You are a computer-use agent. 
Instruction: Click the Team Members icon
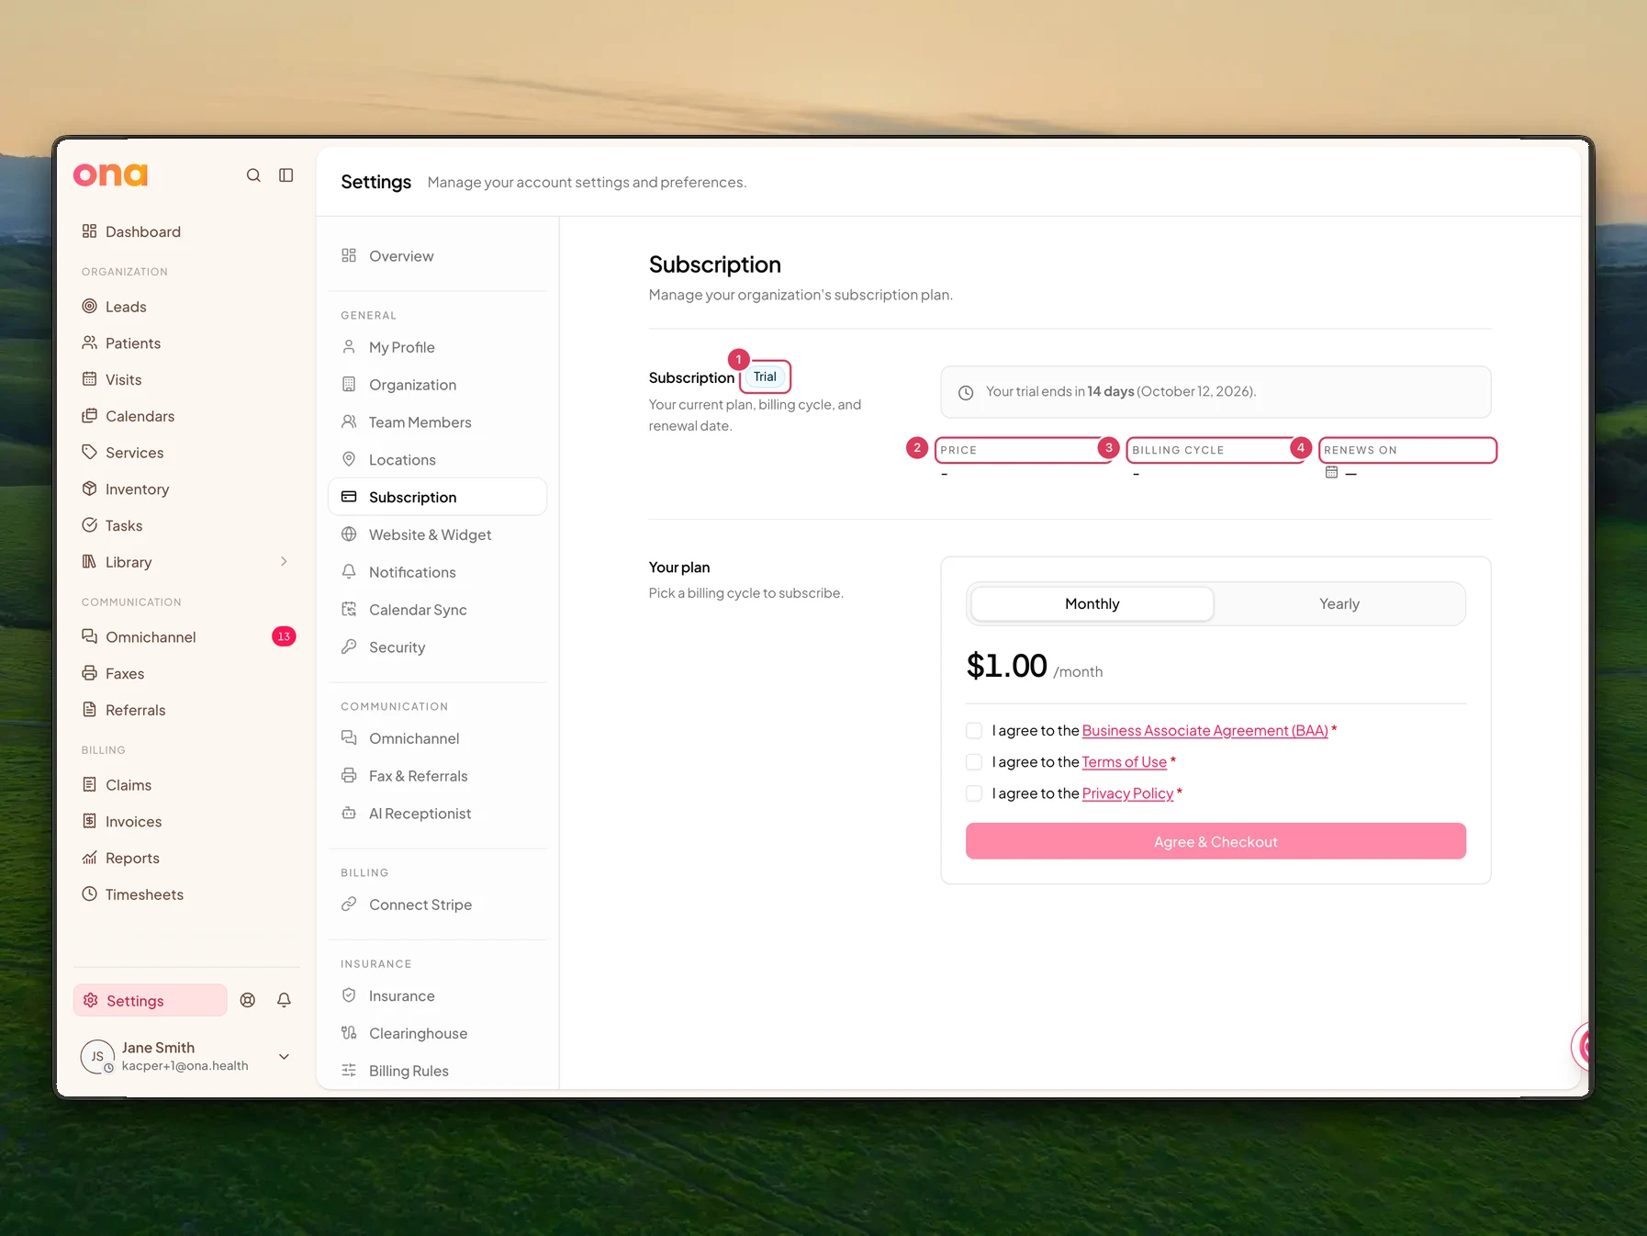pyautogui.click(x=349, y=422)
